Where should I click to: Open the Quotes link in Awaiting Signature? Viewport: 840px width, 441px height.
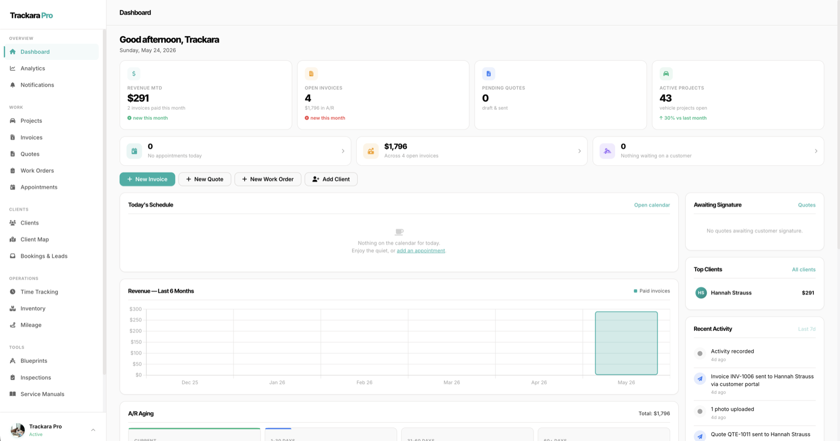[807, 205]
